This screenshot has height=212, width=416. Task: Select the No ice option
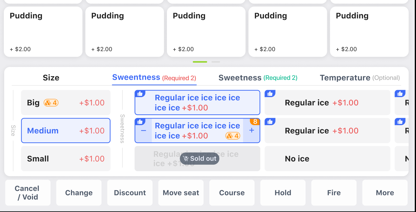(x=327, y=159)
